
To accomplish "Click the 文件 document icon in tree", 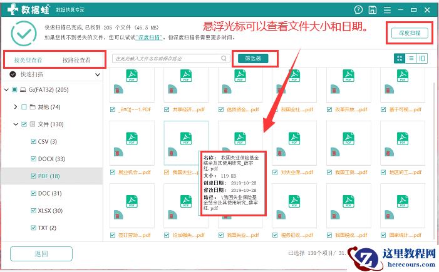I will click(33, 124).
